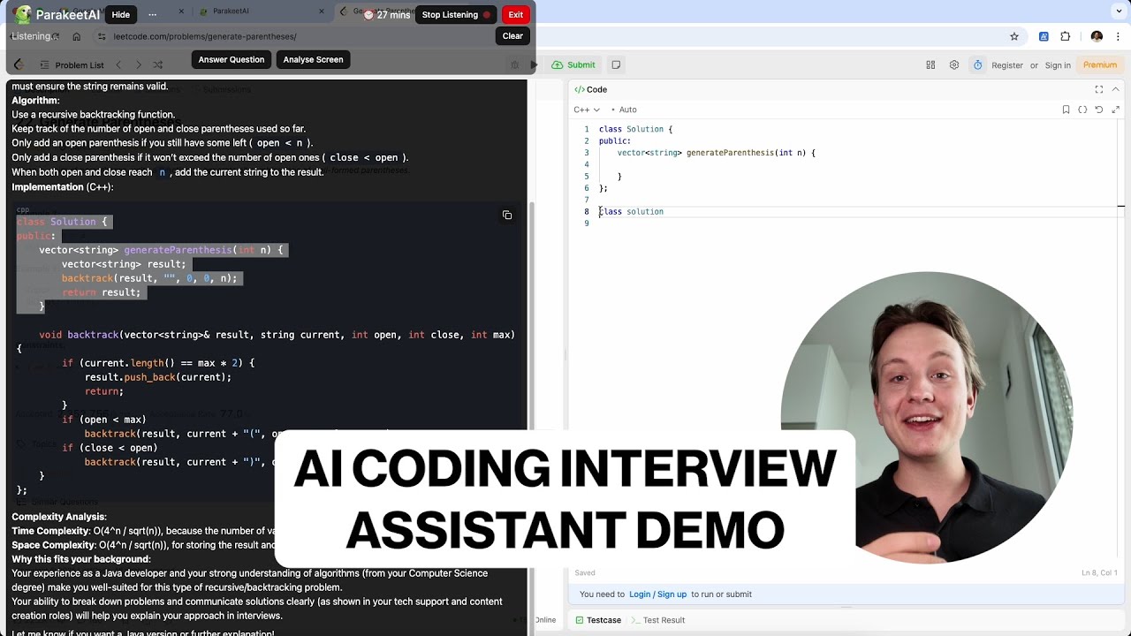The height and width of the screenshot is (636, 1131).
Task: Expand Chrome tab search chevron
Action: [1118, 11]
